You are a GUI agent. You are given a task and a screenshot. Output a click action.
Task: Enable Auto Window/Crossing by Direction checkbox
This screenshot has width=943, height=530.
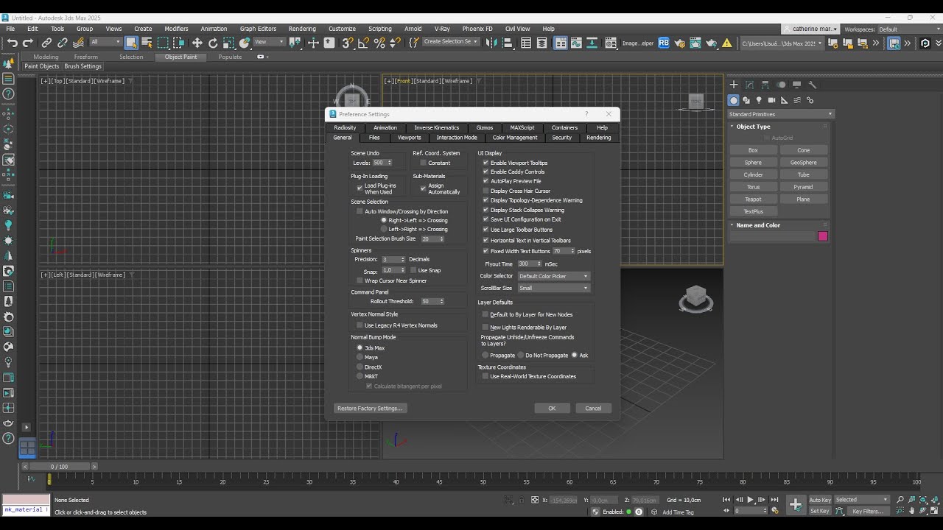point(360,211)
